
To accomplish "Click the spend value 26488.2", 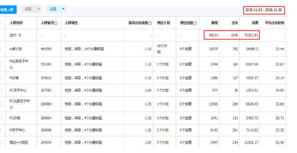I will pyautogui.click(x=252, y=49).
